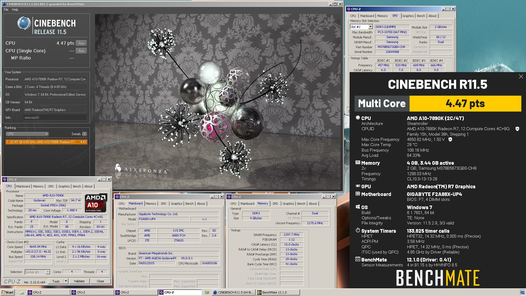Open About tab in CPU-Z Memory window
Image resolution: width=526 pixels, height=296 pixels.
[x=313, y=204]
